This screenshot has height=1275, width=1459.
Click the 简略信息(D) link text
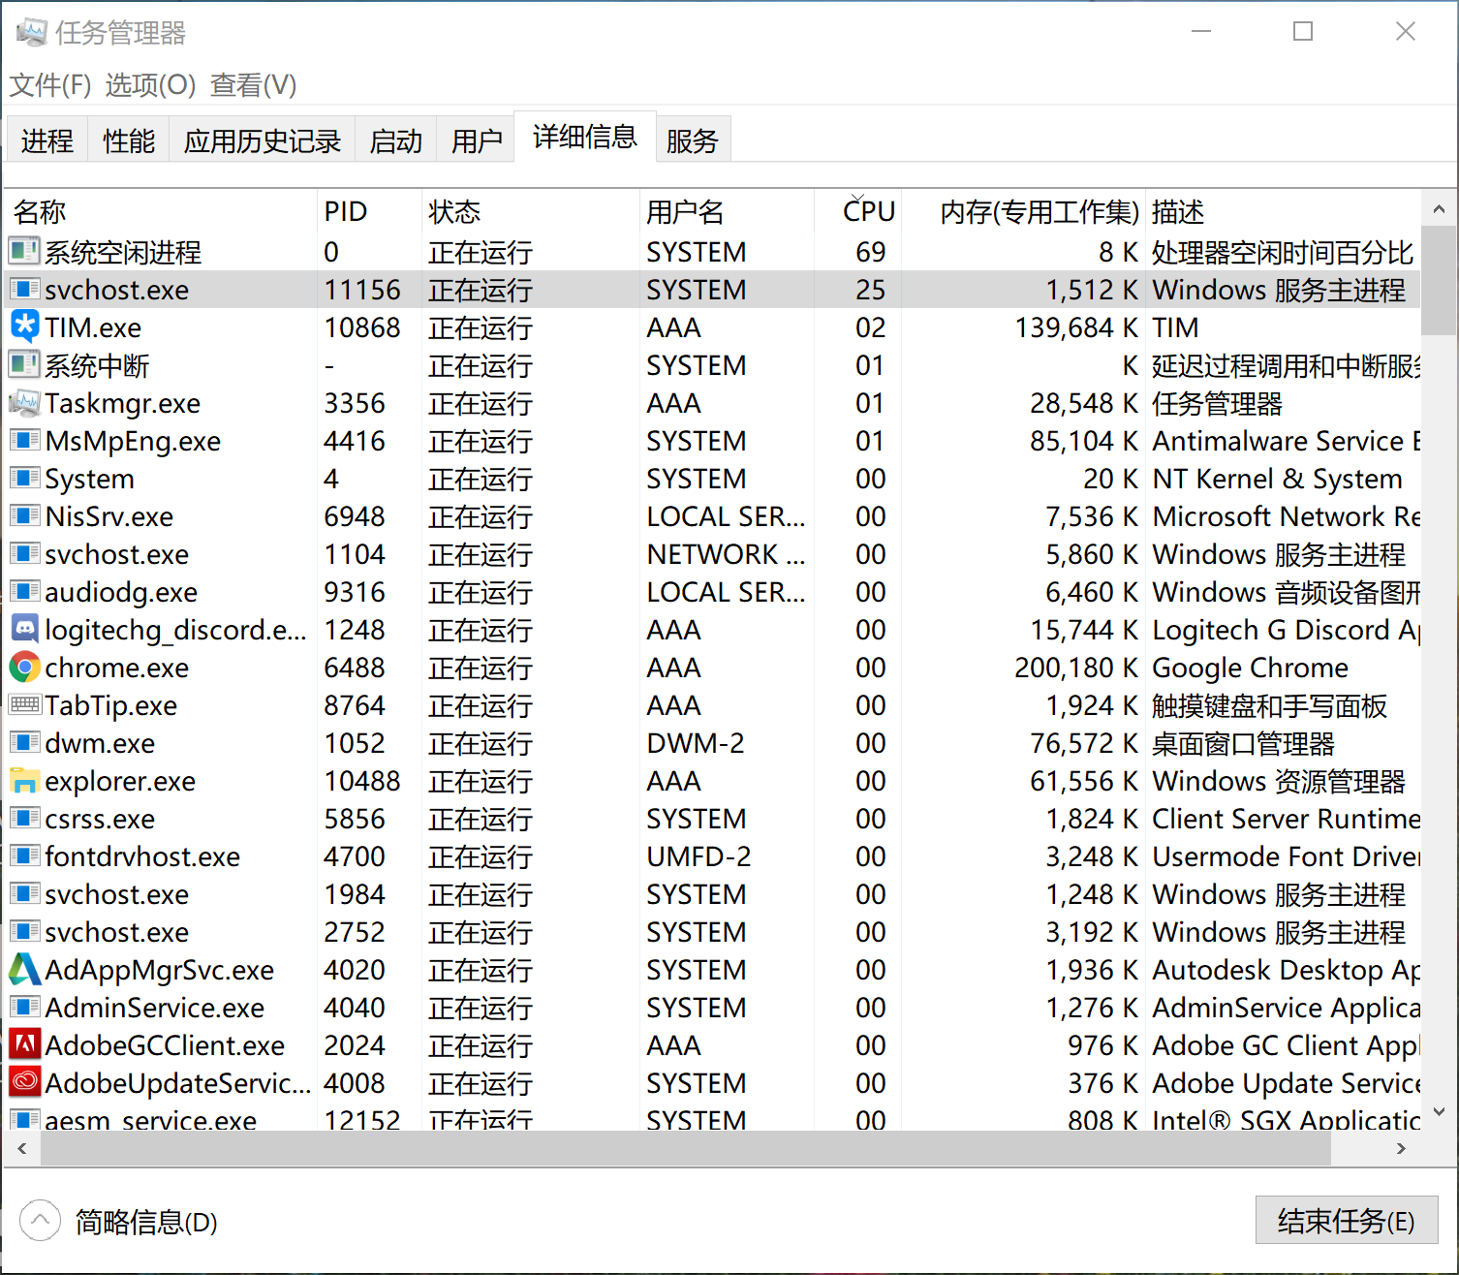point(146,1222)
